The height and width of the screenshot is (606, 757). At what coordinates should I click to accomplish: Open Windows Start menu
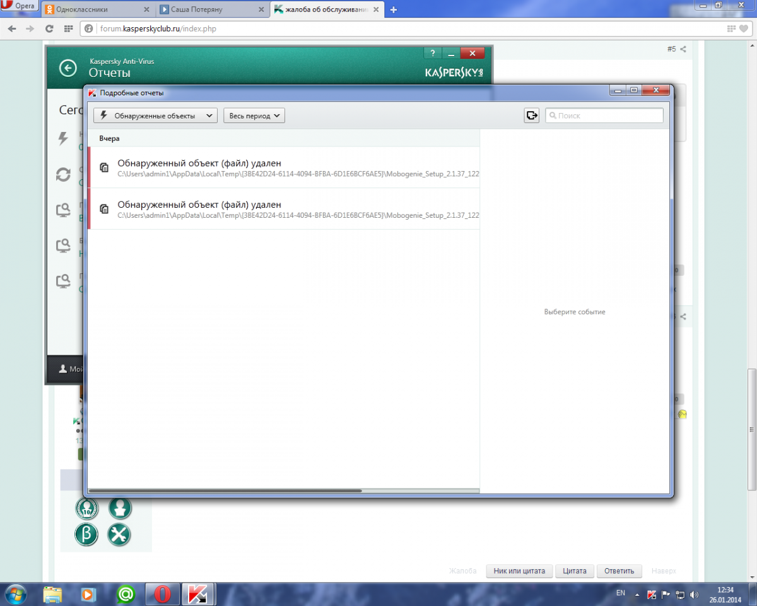point(15,594)
